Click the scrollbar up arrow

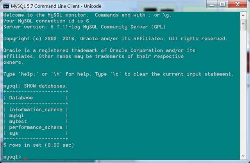[243, 16]
